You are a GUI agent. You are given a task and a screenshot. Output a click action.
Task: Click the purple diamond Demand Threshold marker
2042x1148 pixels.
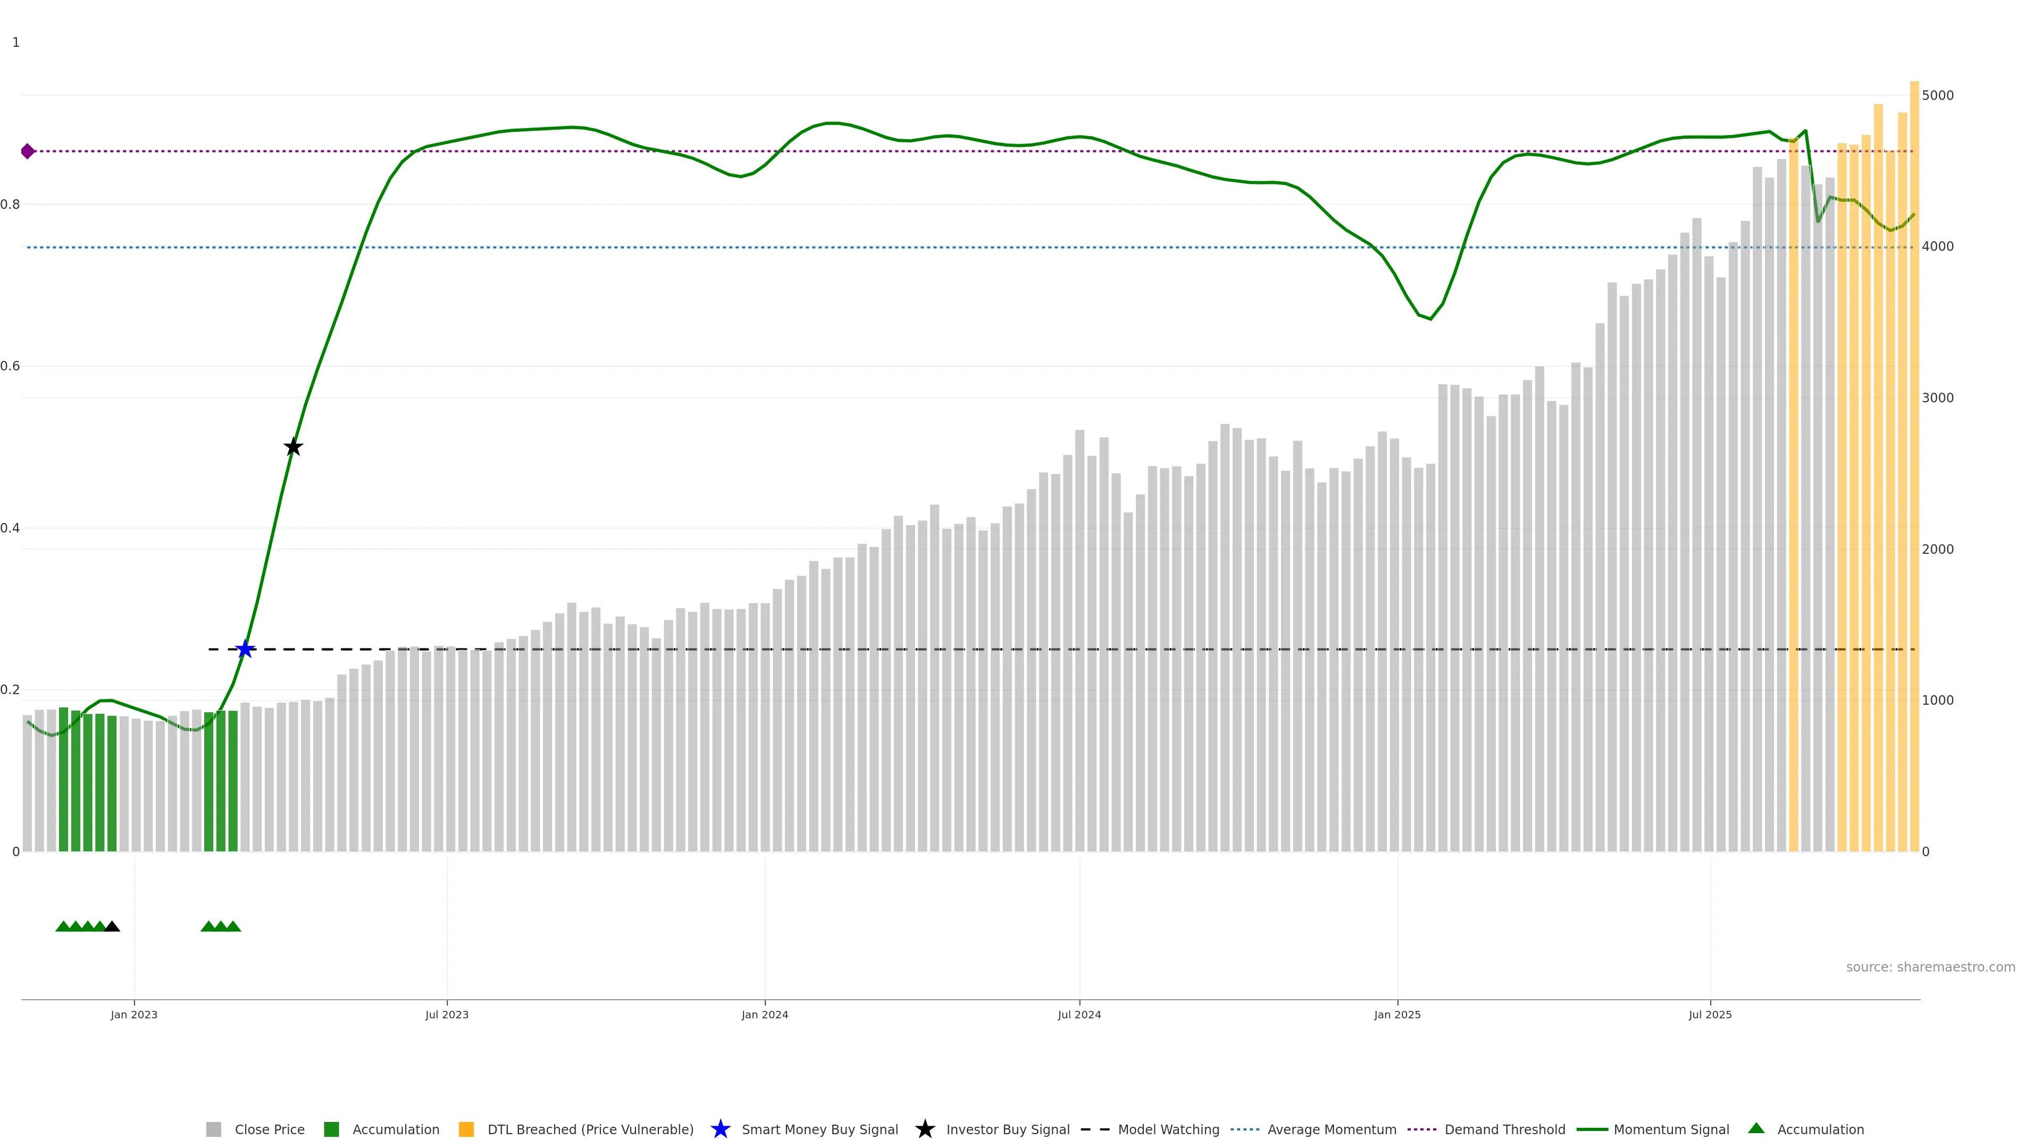tap(28, 151)
